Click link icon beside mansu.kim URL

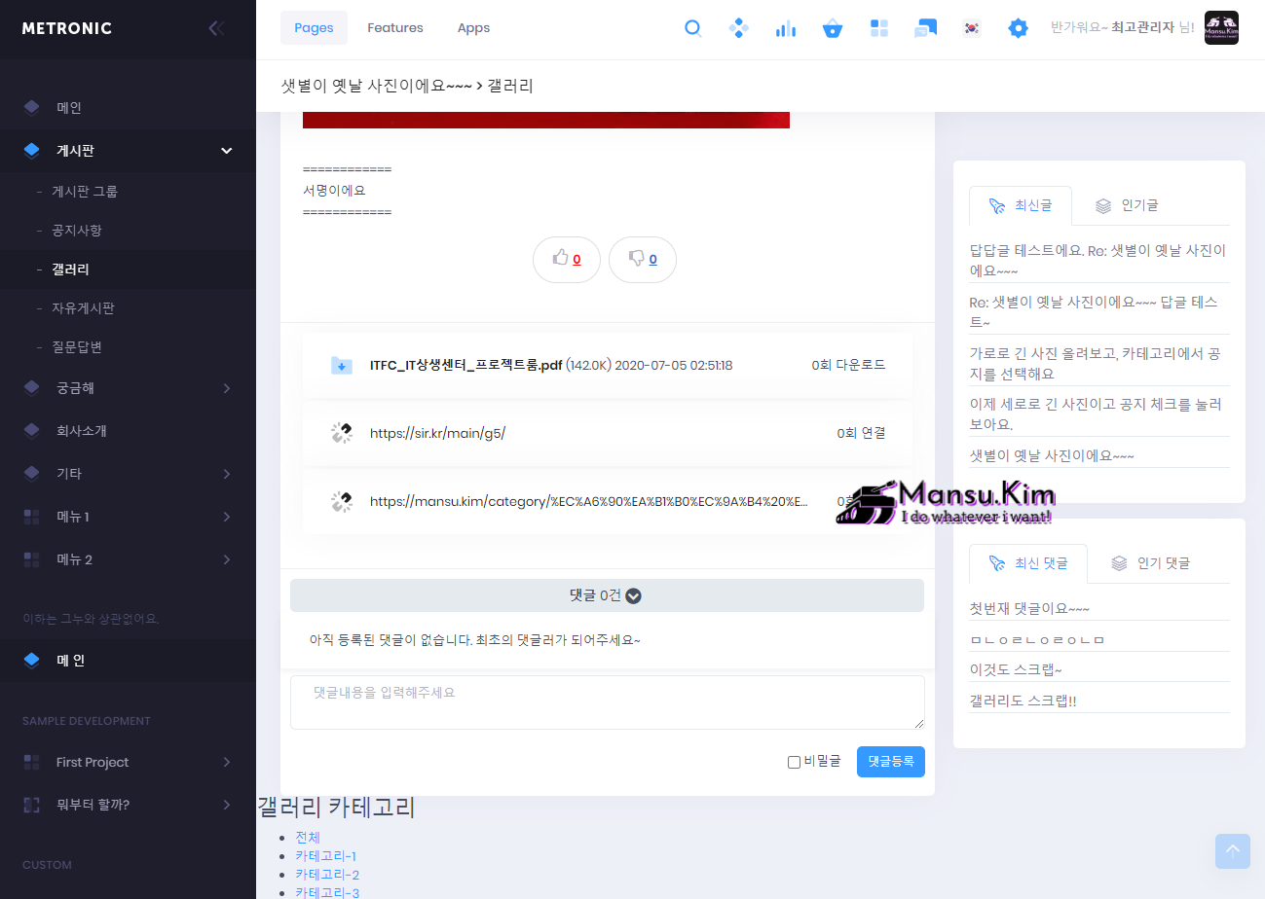341,502
